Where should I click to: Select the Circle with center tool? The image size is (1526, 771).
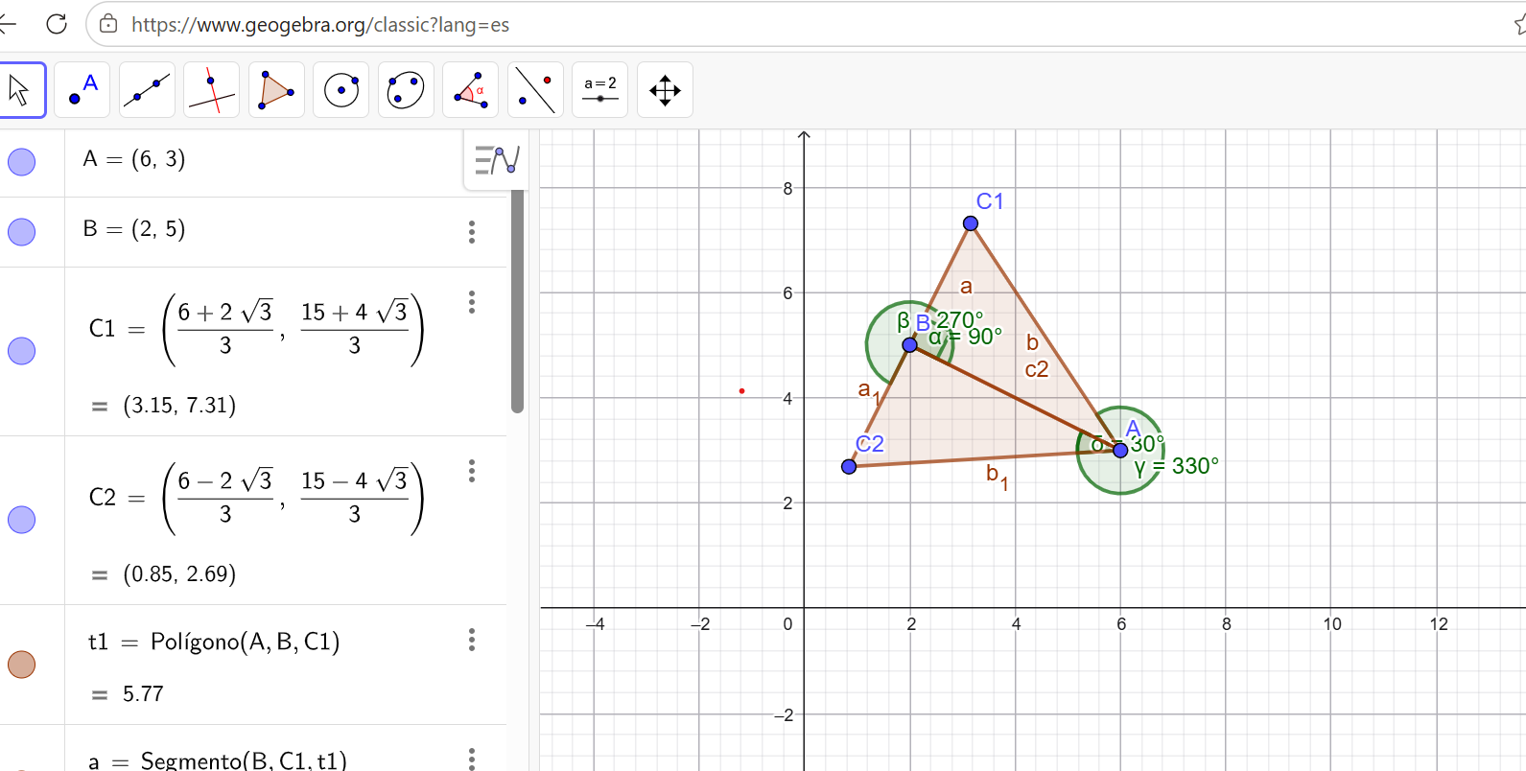click(x=340, y=90)
